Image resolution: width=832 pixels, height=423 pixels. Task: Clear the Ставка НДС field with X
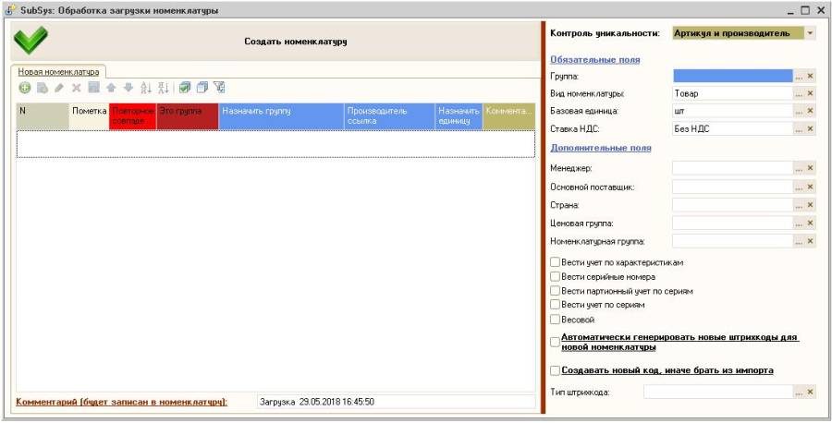[x=811, y=128]
